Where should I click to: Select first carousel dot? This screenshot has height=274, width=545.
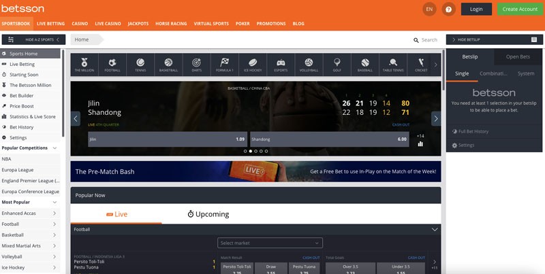[x=245, y=151]
